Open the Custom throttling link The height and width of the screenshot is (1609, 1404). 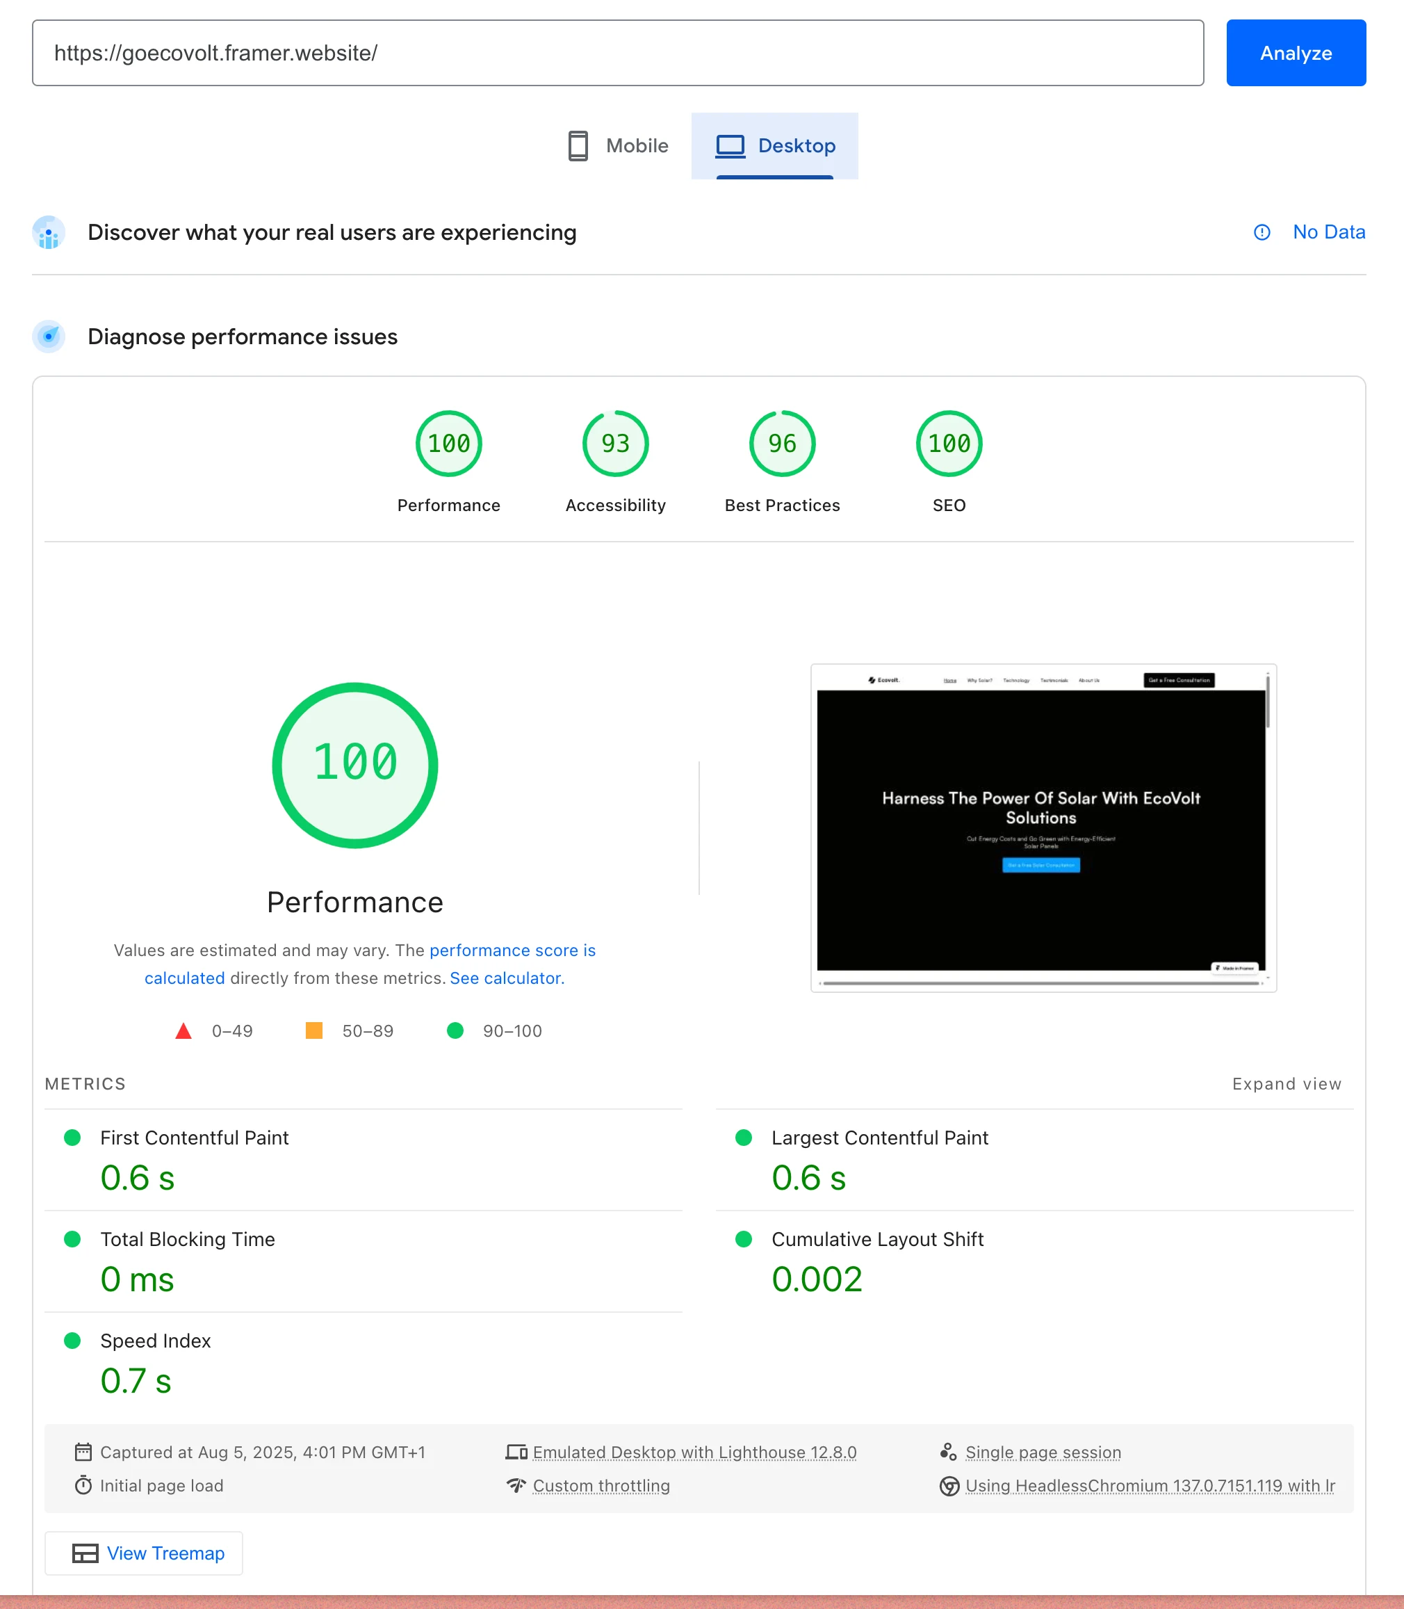coord(600,1486)
